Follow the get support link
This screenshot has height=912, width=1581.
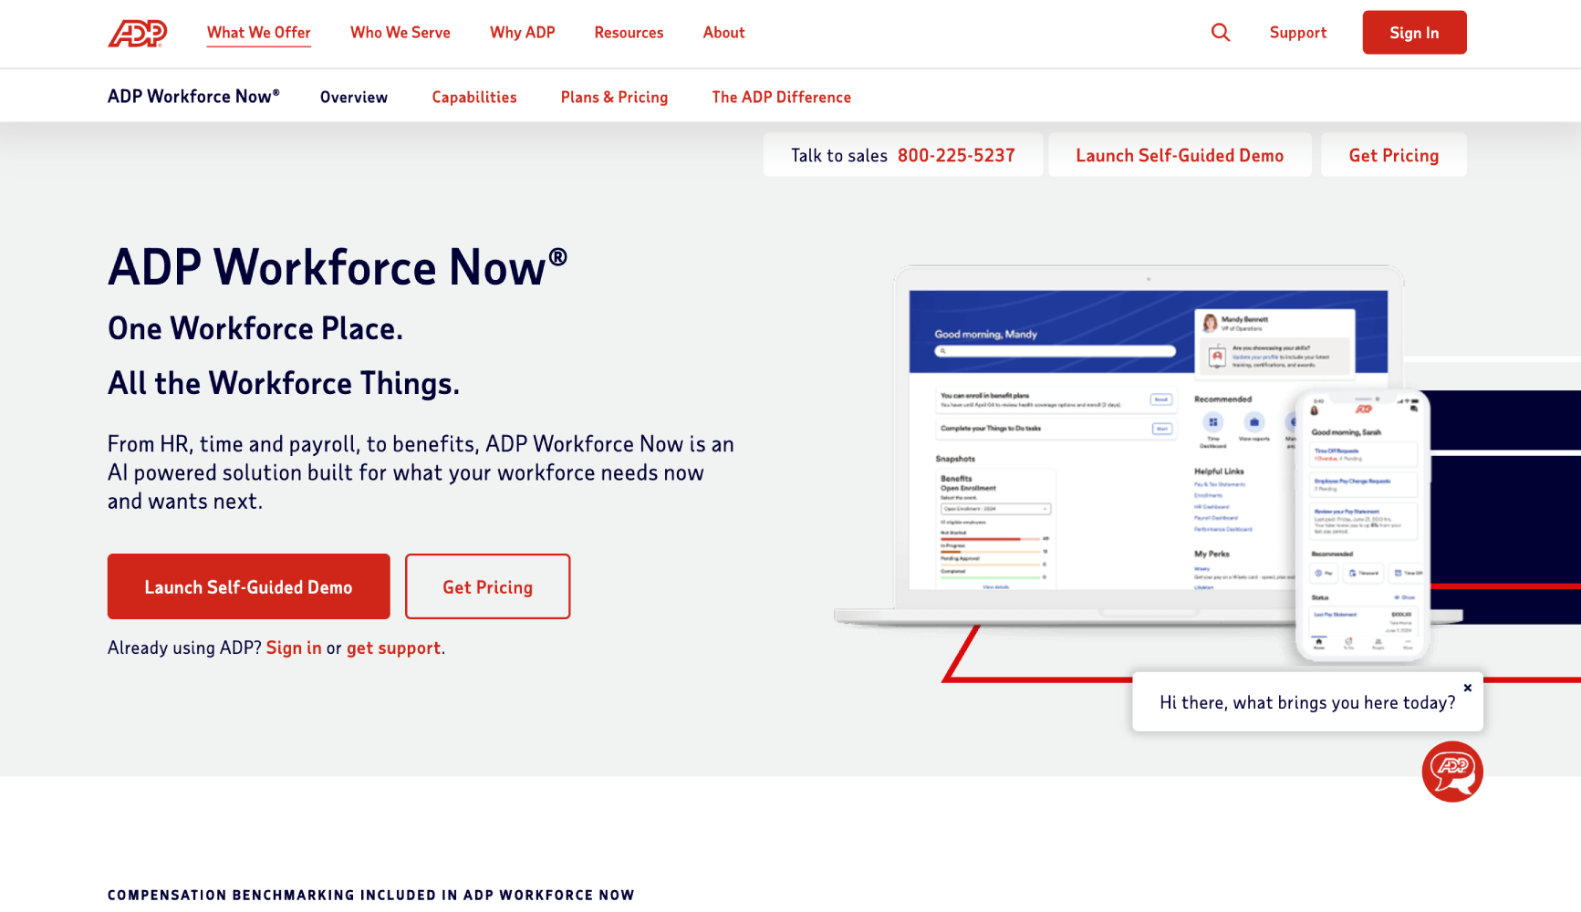pyautogui.click(x=393, y=648)
